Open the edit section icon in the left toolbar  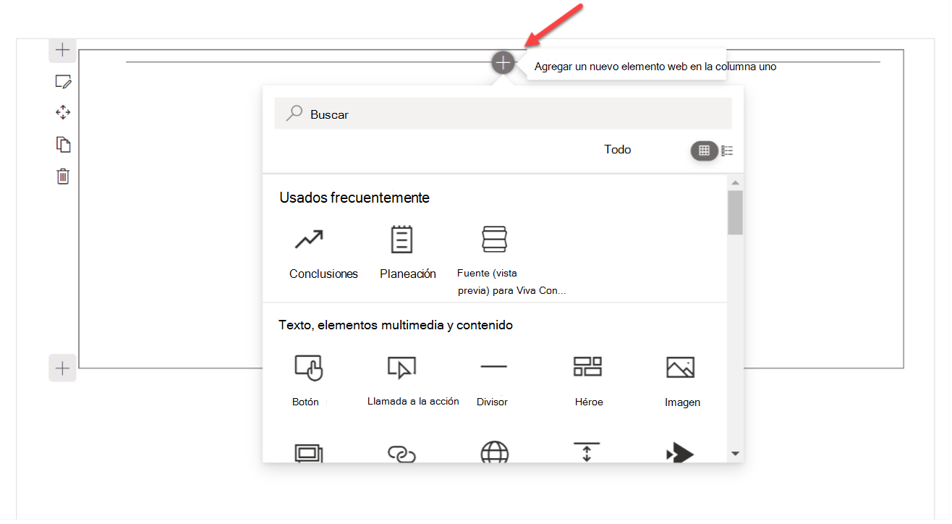[x=64, y=82]
